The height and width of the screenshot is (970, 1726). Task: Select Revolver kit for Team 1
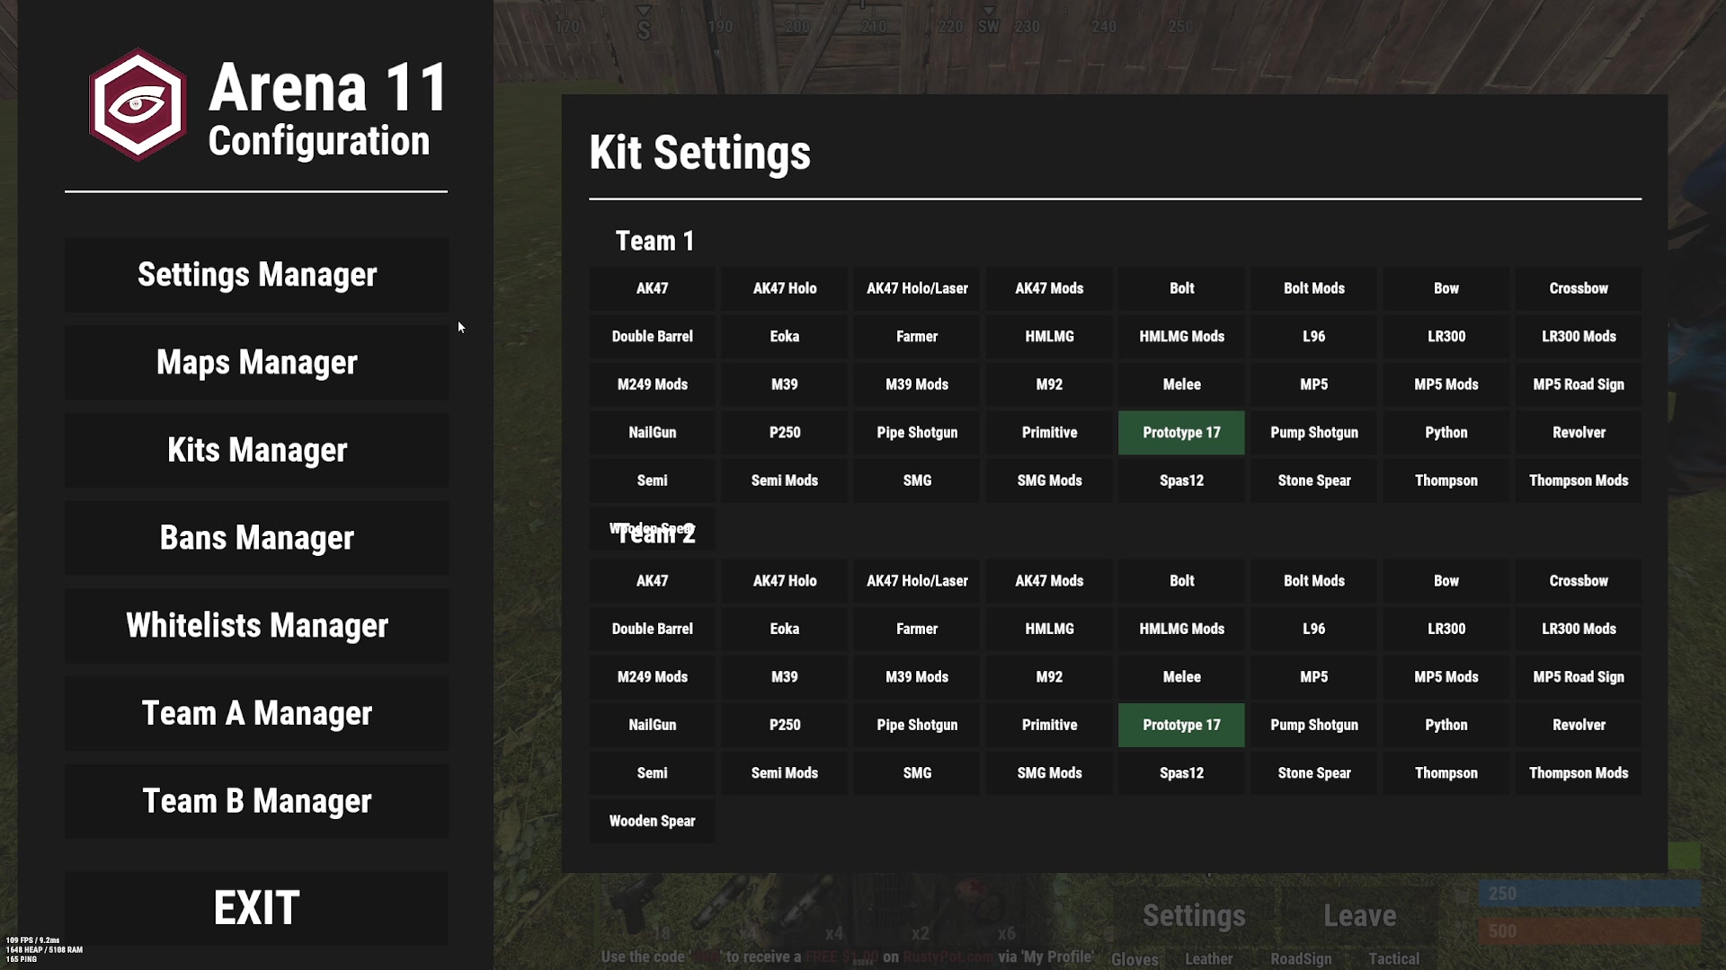click(1579, 433)
